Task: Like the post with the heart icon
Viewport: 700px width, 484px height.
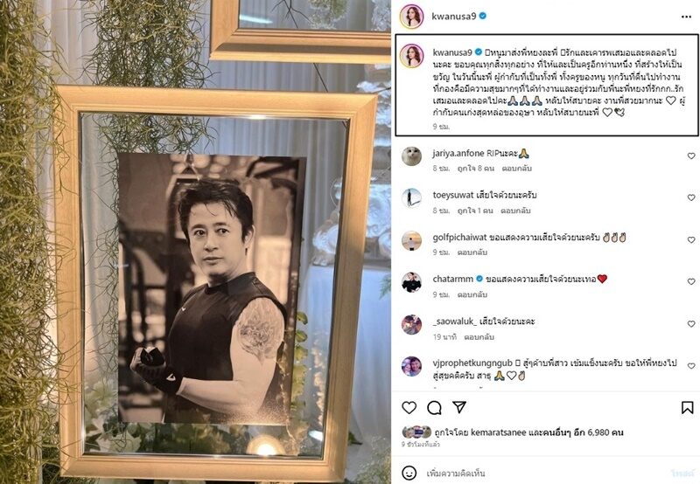Action: click(409, 407)
